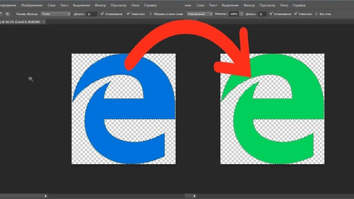Open Изображение menu in blue-logo window
The height and width of the screenshot is (199, 354).
click(32, 5)
